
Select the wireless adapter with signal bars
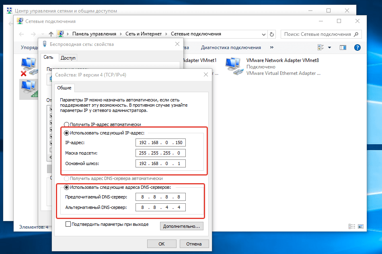pos(29,89)
